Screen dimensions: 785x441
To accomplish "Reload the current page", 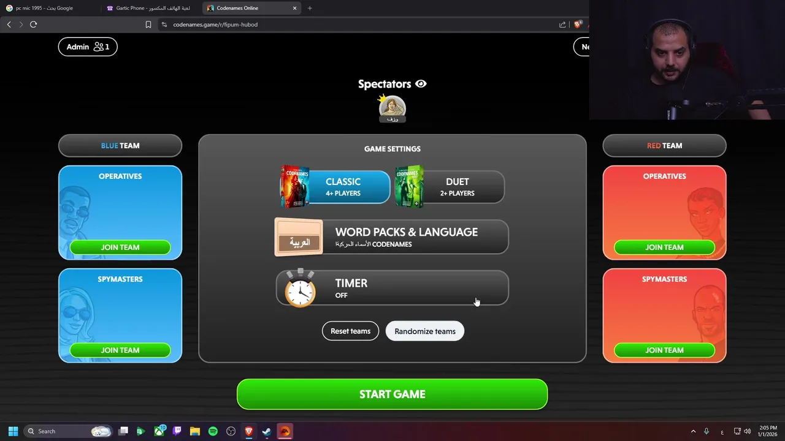I will (33, 24).
